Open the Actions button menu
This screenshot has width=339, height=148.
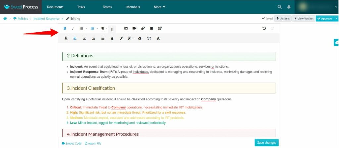pyautogui.click(x=283, y=19)
